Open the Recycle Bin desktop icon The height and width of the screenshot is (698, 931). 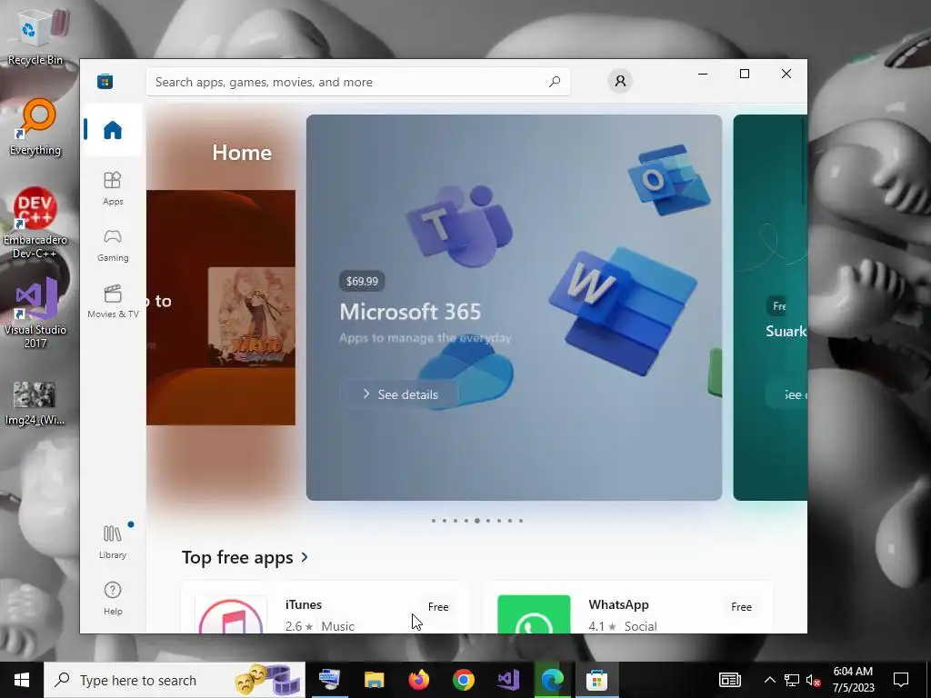click(x=35, y=36)
